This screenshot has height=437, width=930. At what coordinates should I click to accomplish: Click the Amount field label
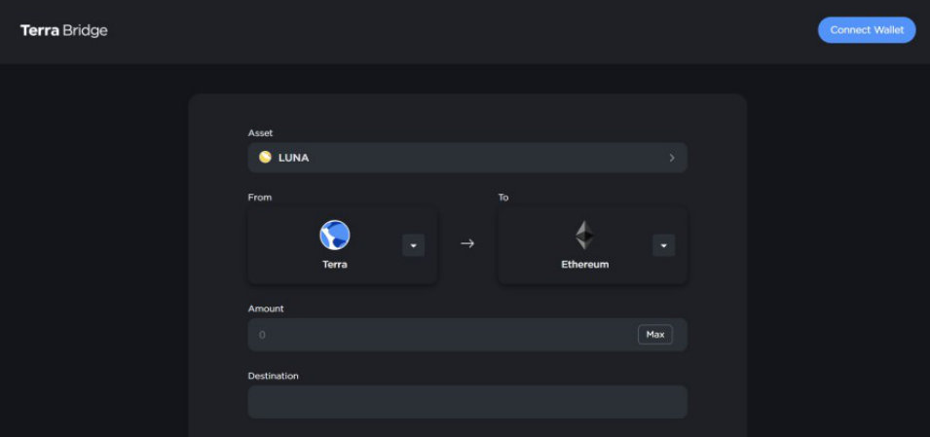point(266,309)
